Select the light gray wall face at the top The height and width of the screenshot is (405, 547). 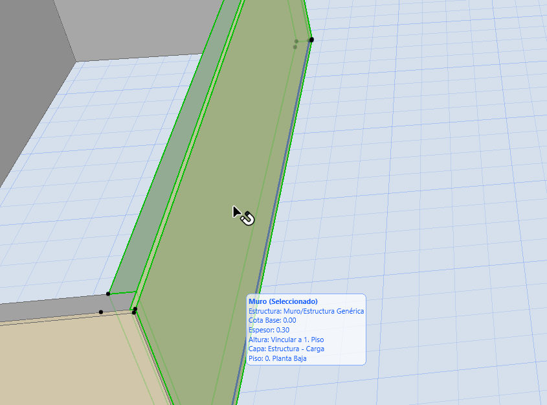pyautogui.click(x=129, y=26)
